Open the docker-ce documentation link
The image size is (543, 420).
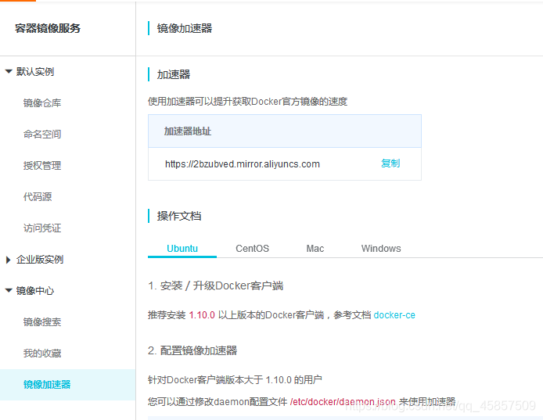point(394,315)
